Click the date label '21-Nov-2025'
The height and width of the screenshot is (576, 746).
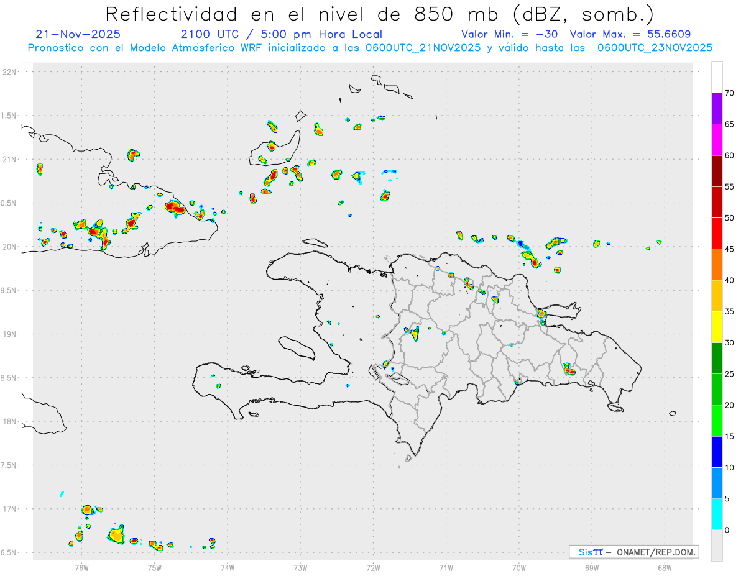78,34
